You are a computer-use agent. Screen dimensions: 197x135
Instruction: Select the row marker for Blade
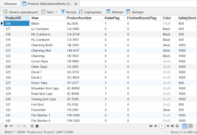point(2,23)
